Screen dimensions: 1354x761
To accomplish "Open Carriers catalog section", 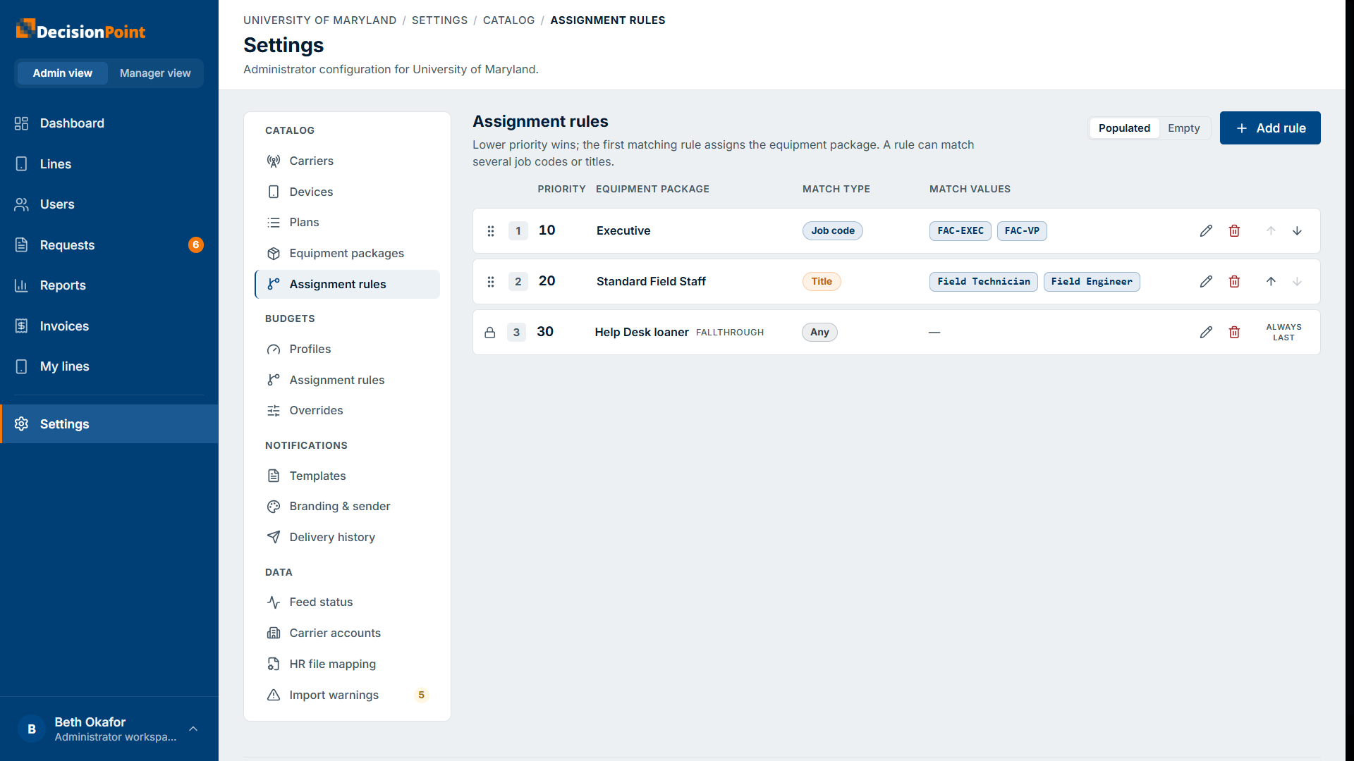I will [347, 161].
